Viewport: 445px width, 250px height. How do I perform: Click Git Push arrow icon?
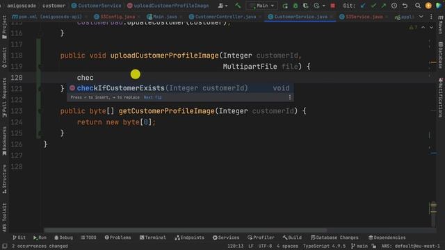click(x=383, y=6)
